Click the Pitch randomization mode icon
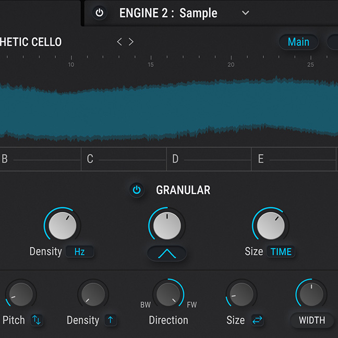Screen dimensions: 338x338 37,320
